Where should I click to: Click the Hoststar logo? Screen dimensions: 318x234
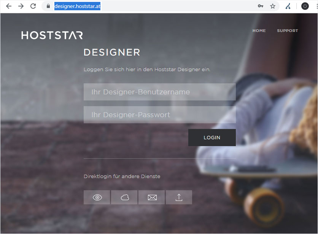pyautogui.click(x=52, y=35)
